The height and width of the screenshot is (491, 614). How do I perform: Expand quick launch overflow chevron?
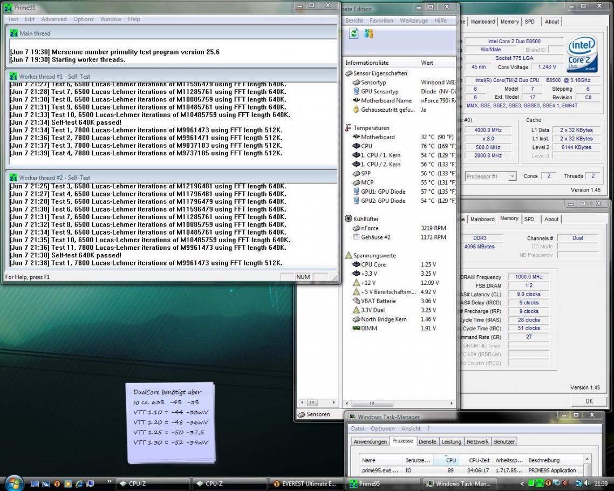pyautogui.click(x=109, y=482)
